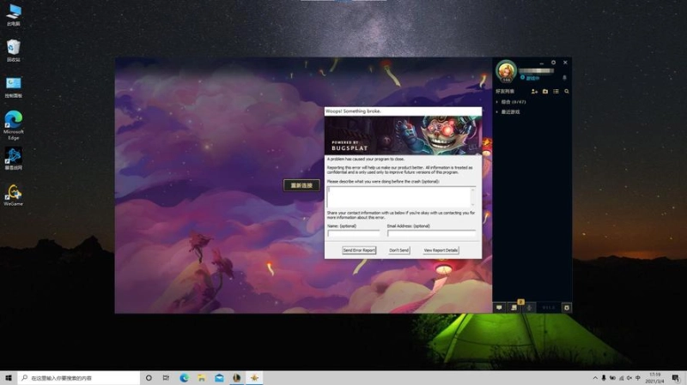Open the taskbar clock and date

(654, 378)
